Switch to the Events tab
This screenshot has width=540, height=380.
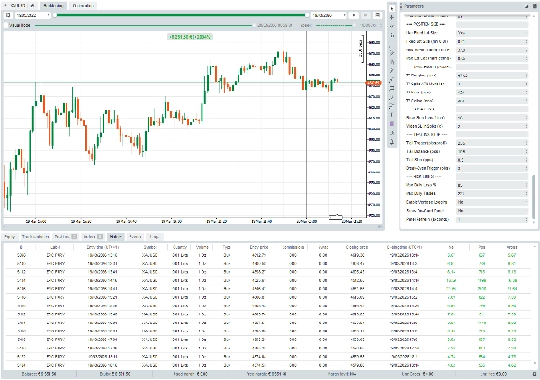(135, 236)
